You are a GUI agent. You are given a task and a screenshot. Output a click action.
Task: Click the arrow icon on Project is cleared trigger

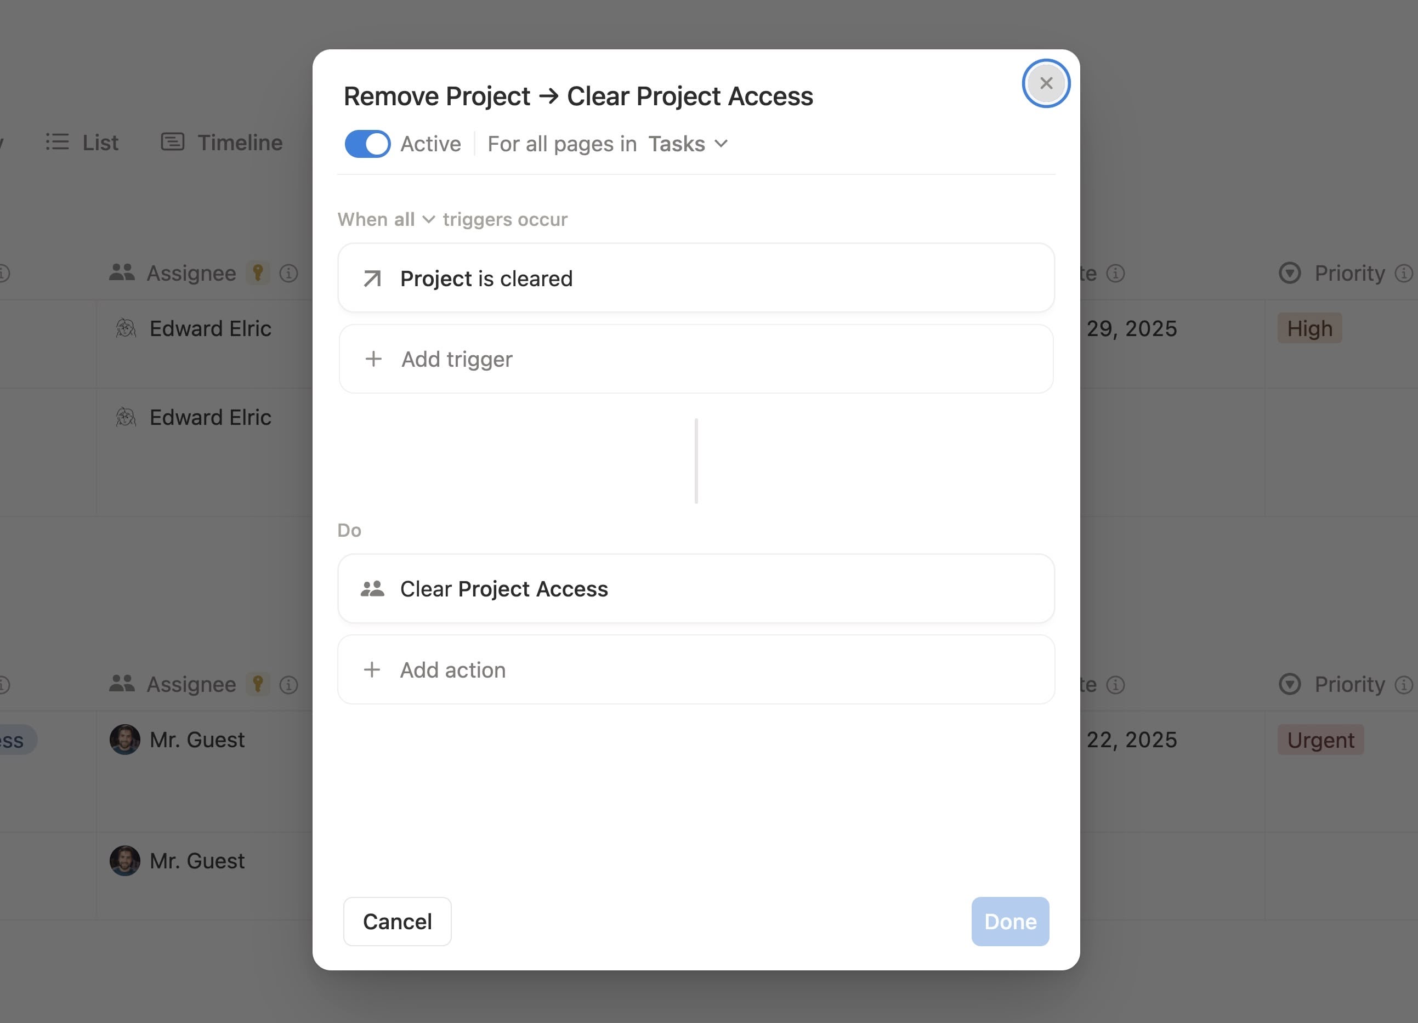coord(372,279)
